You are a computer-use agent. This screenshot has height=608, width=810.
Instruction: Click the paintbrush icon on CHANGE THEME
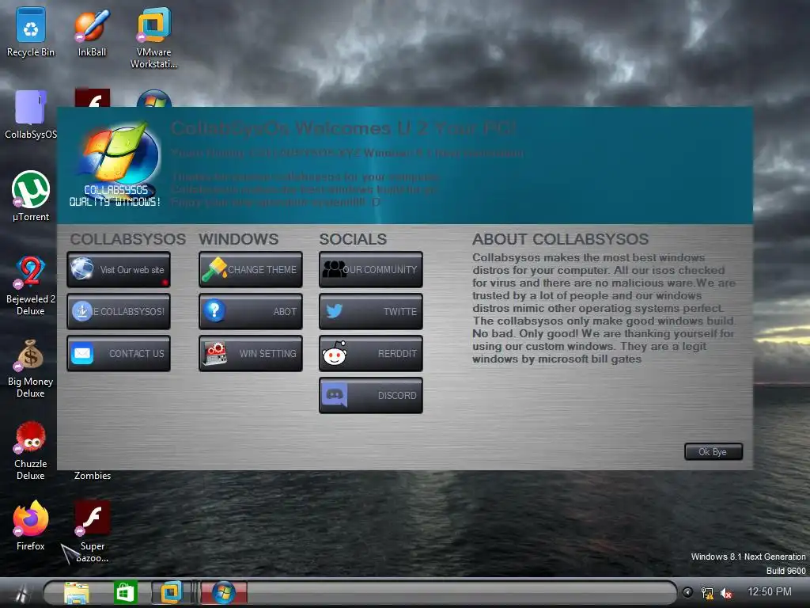click(x=214, y=269)
